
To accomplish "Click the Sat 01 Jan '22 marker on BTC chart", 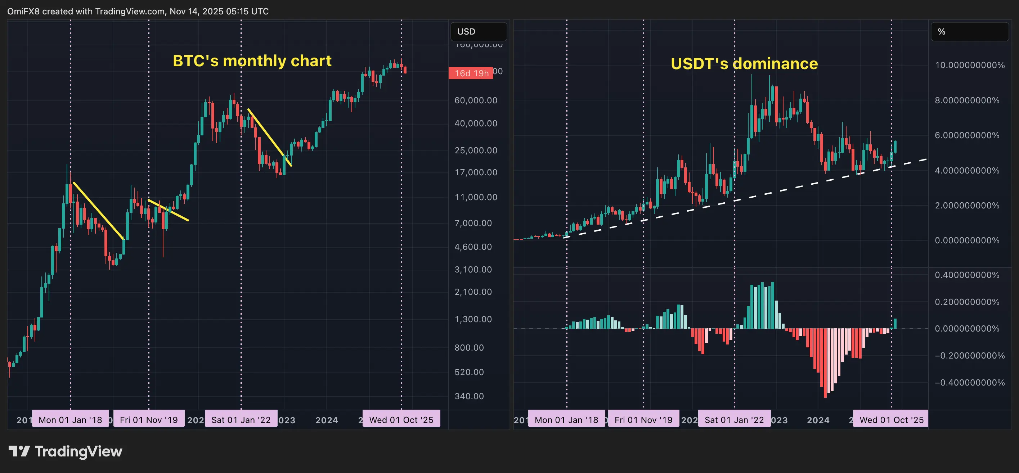I will click(x=241, y=420).
